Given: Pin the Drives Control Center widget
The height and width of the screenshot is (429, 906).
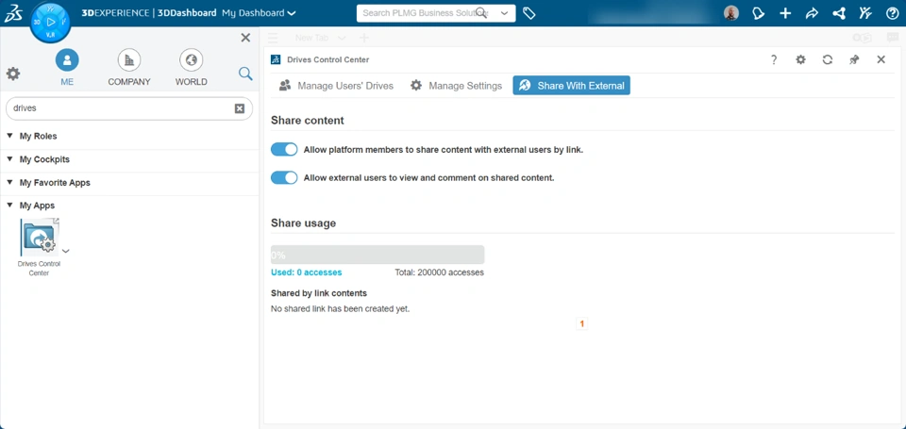Looking at the screenshot, I should click(854, 59).
